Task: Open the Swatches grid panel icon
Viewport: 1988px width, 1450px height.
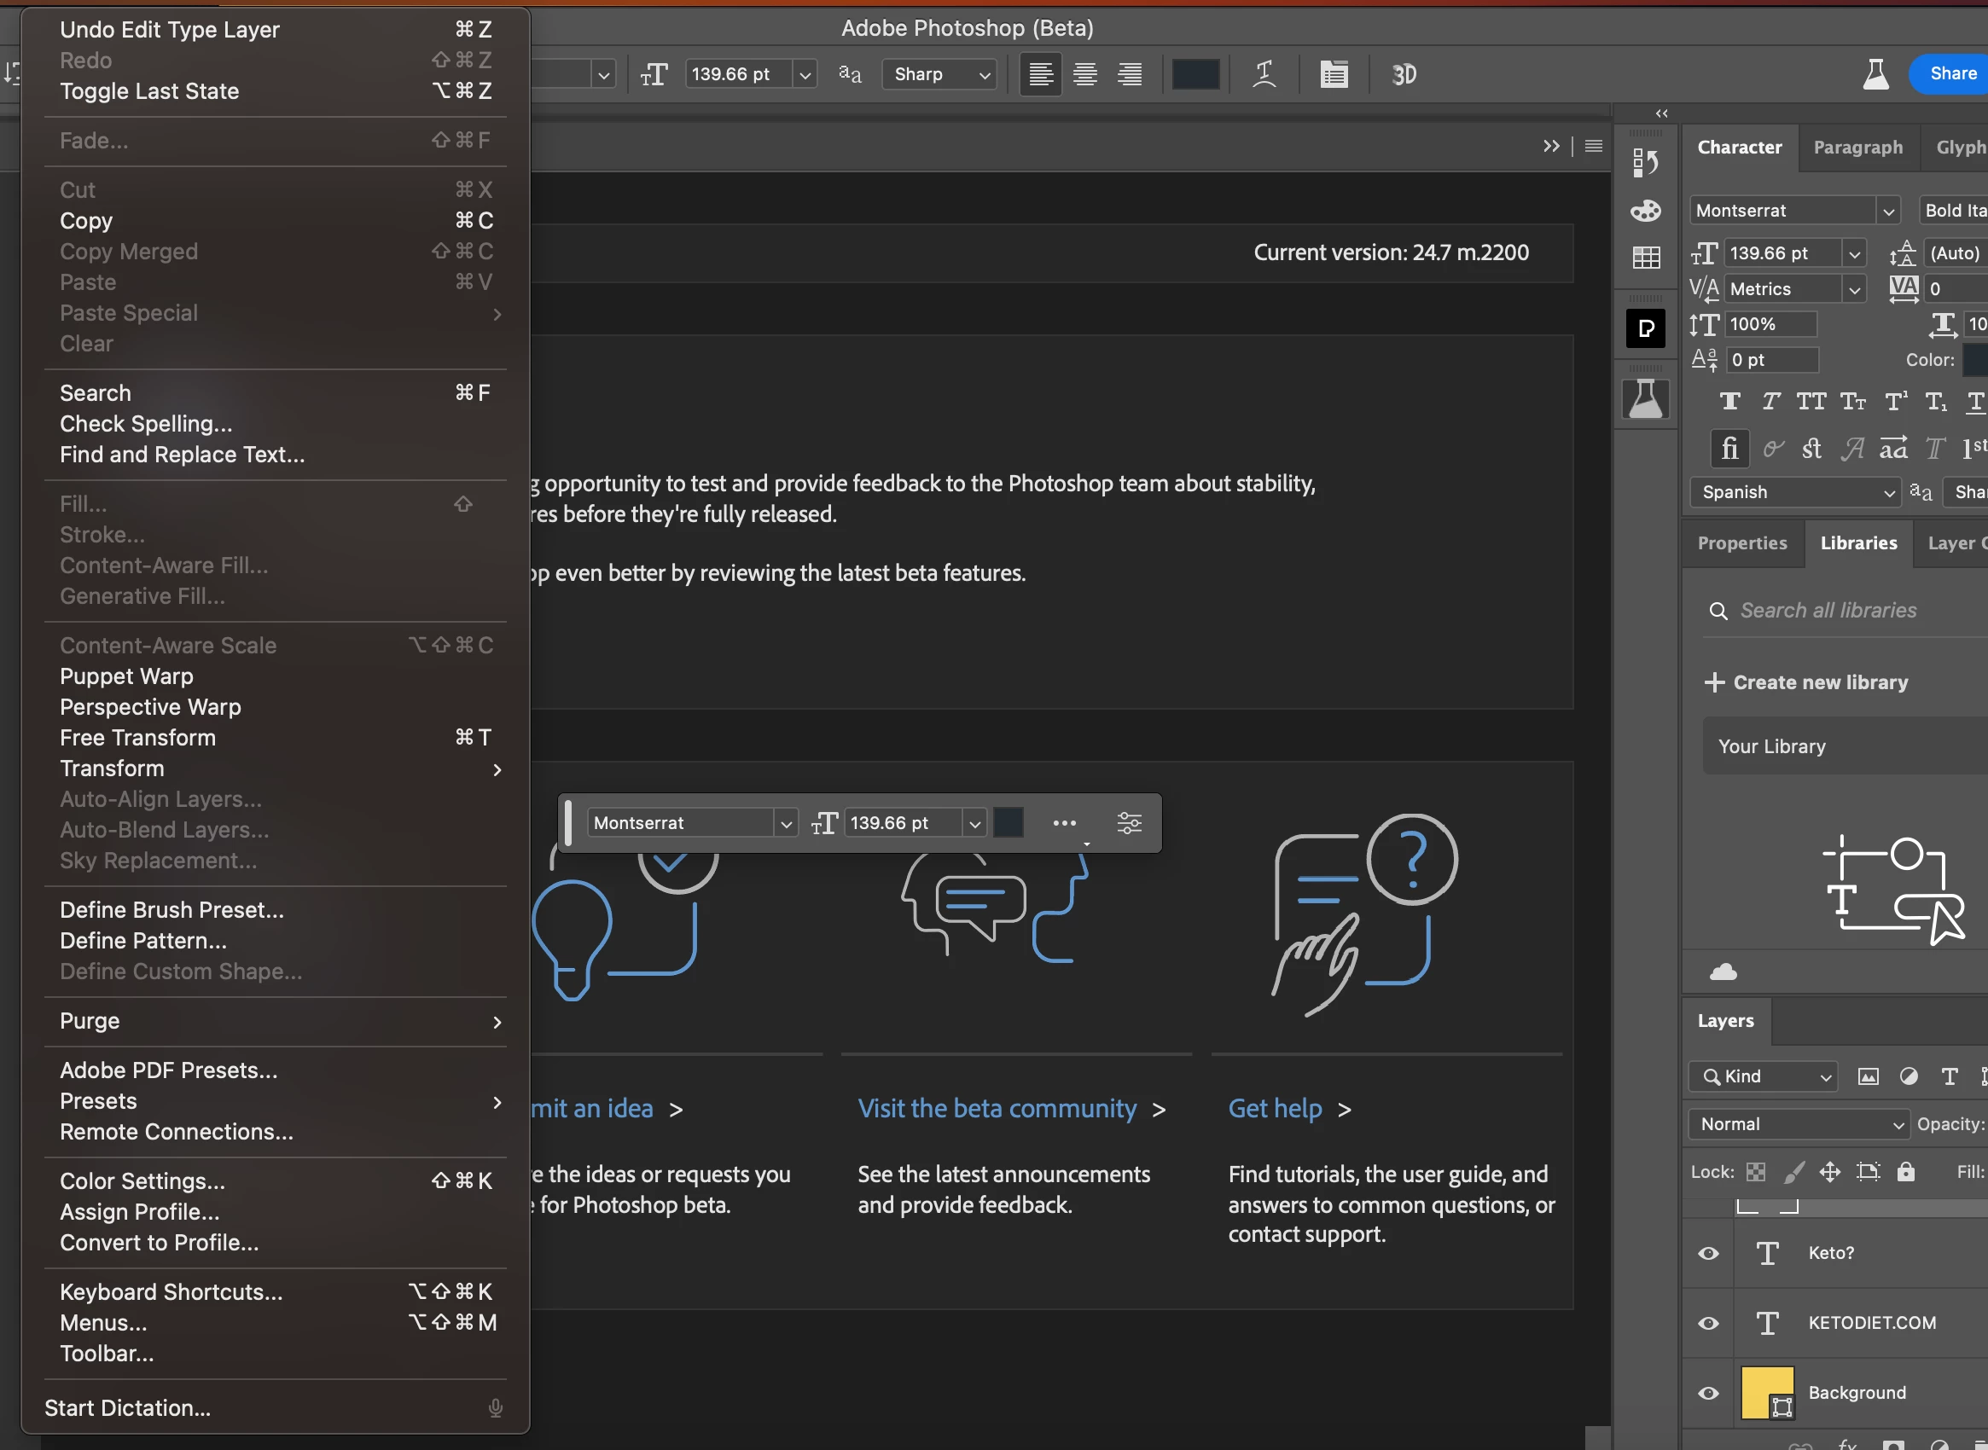Action: pos(1646,258)
